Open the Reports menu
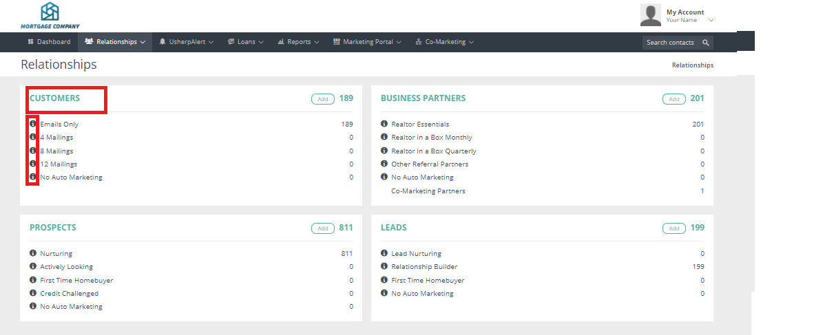814x335 pixels. [x=298, y=42]
